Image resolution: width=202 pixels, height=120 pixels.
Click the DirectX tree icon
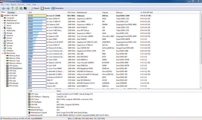(x=5, y=38)
